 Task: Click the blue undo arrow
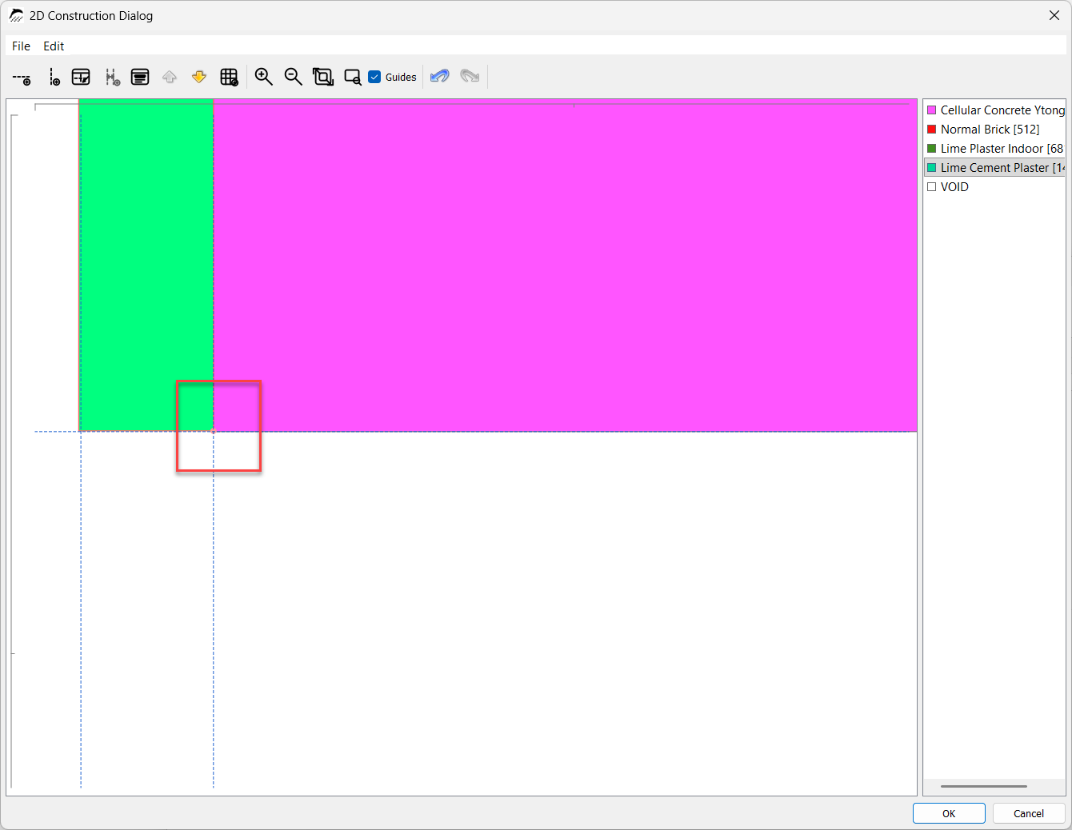pos(440,77)
